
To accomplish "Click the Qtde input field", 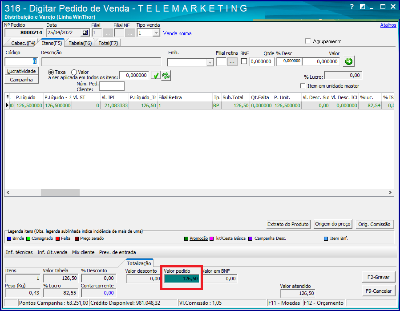I will [262, 61].
